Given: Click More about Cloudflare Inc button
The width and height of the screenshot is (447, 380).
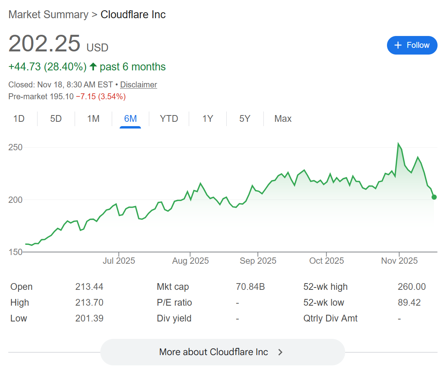Looking at the screenshot, I should 223,352.
